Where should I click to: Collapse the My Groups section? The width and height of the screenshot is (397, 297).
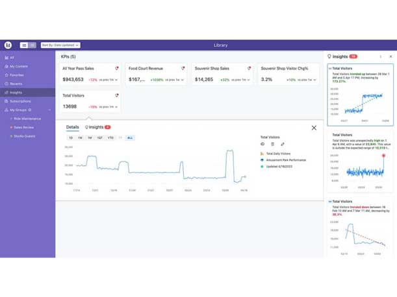click(49, 110)
